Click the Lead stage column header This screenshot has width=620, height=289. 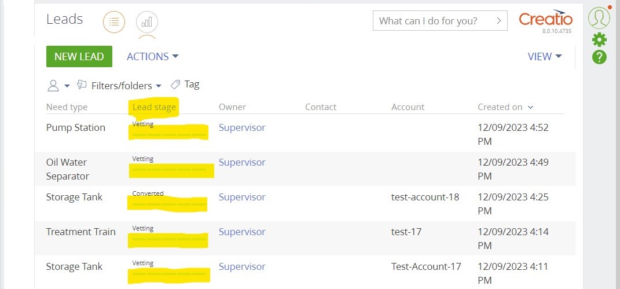(154, 107)
